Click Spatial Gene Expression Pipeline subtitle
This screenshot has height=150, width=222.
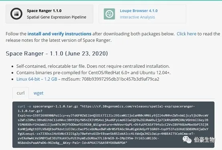[57, 17]
